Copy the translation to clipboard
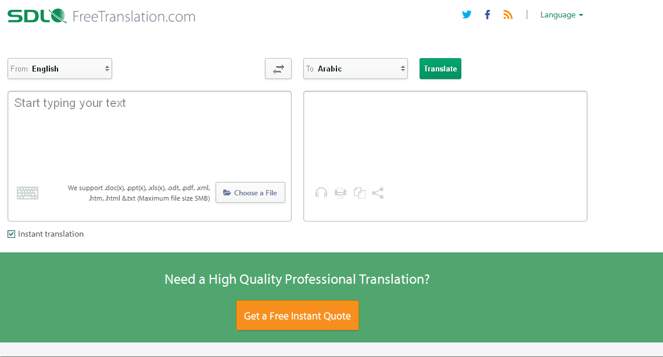Viewport: 663px width, 357px height. [x=360, y=193]
